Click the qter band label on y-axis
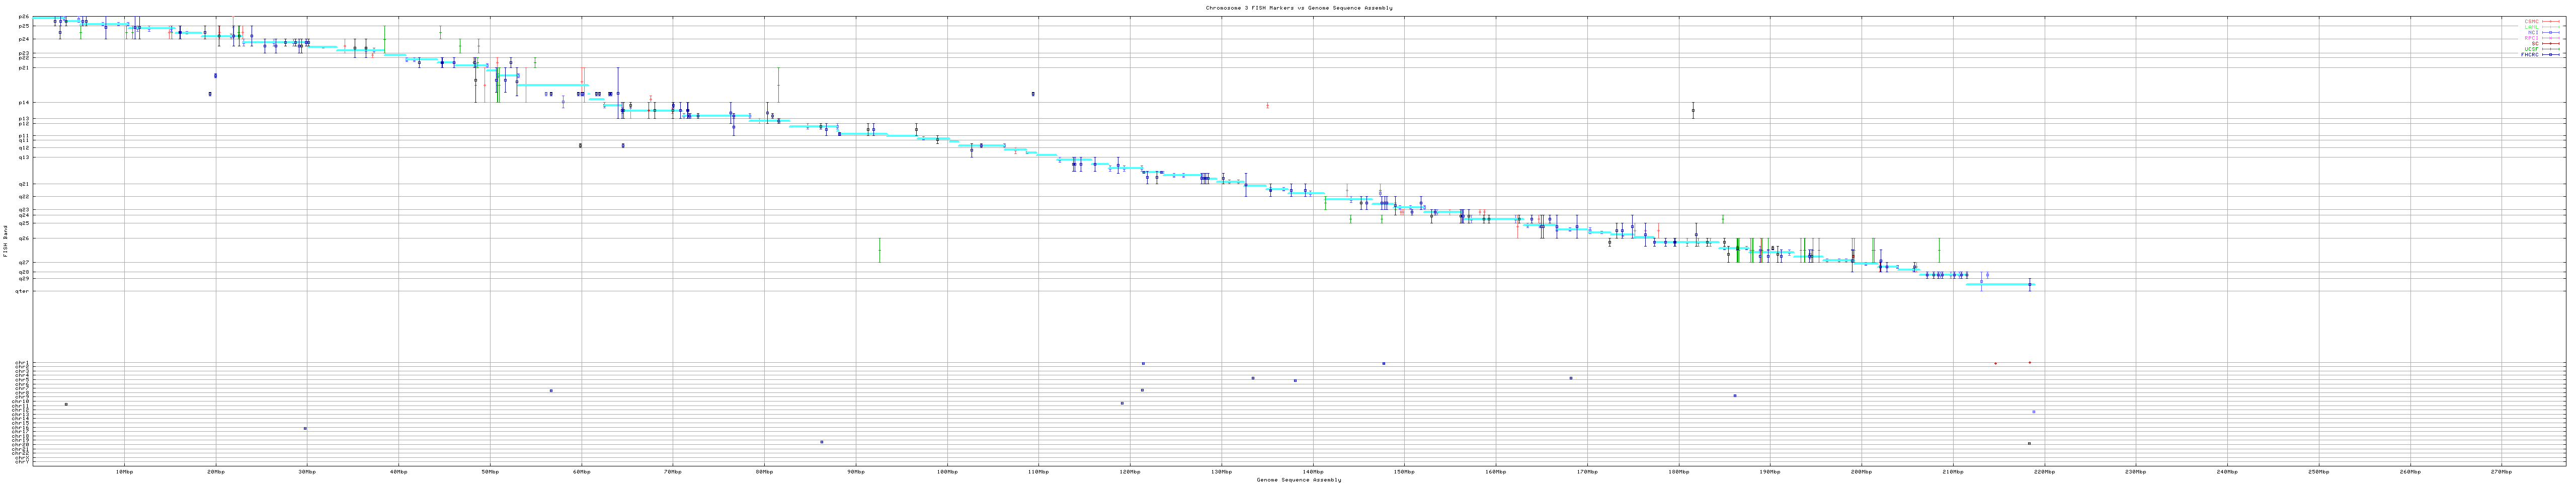The image size is (2576, 483). [x=22, y=291]
